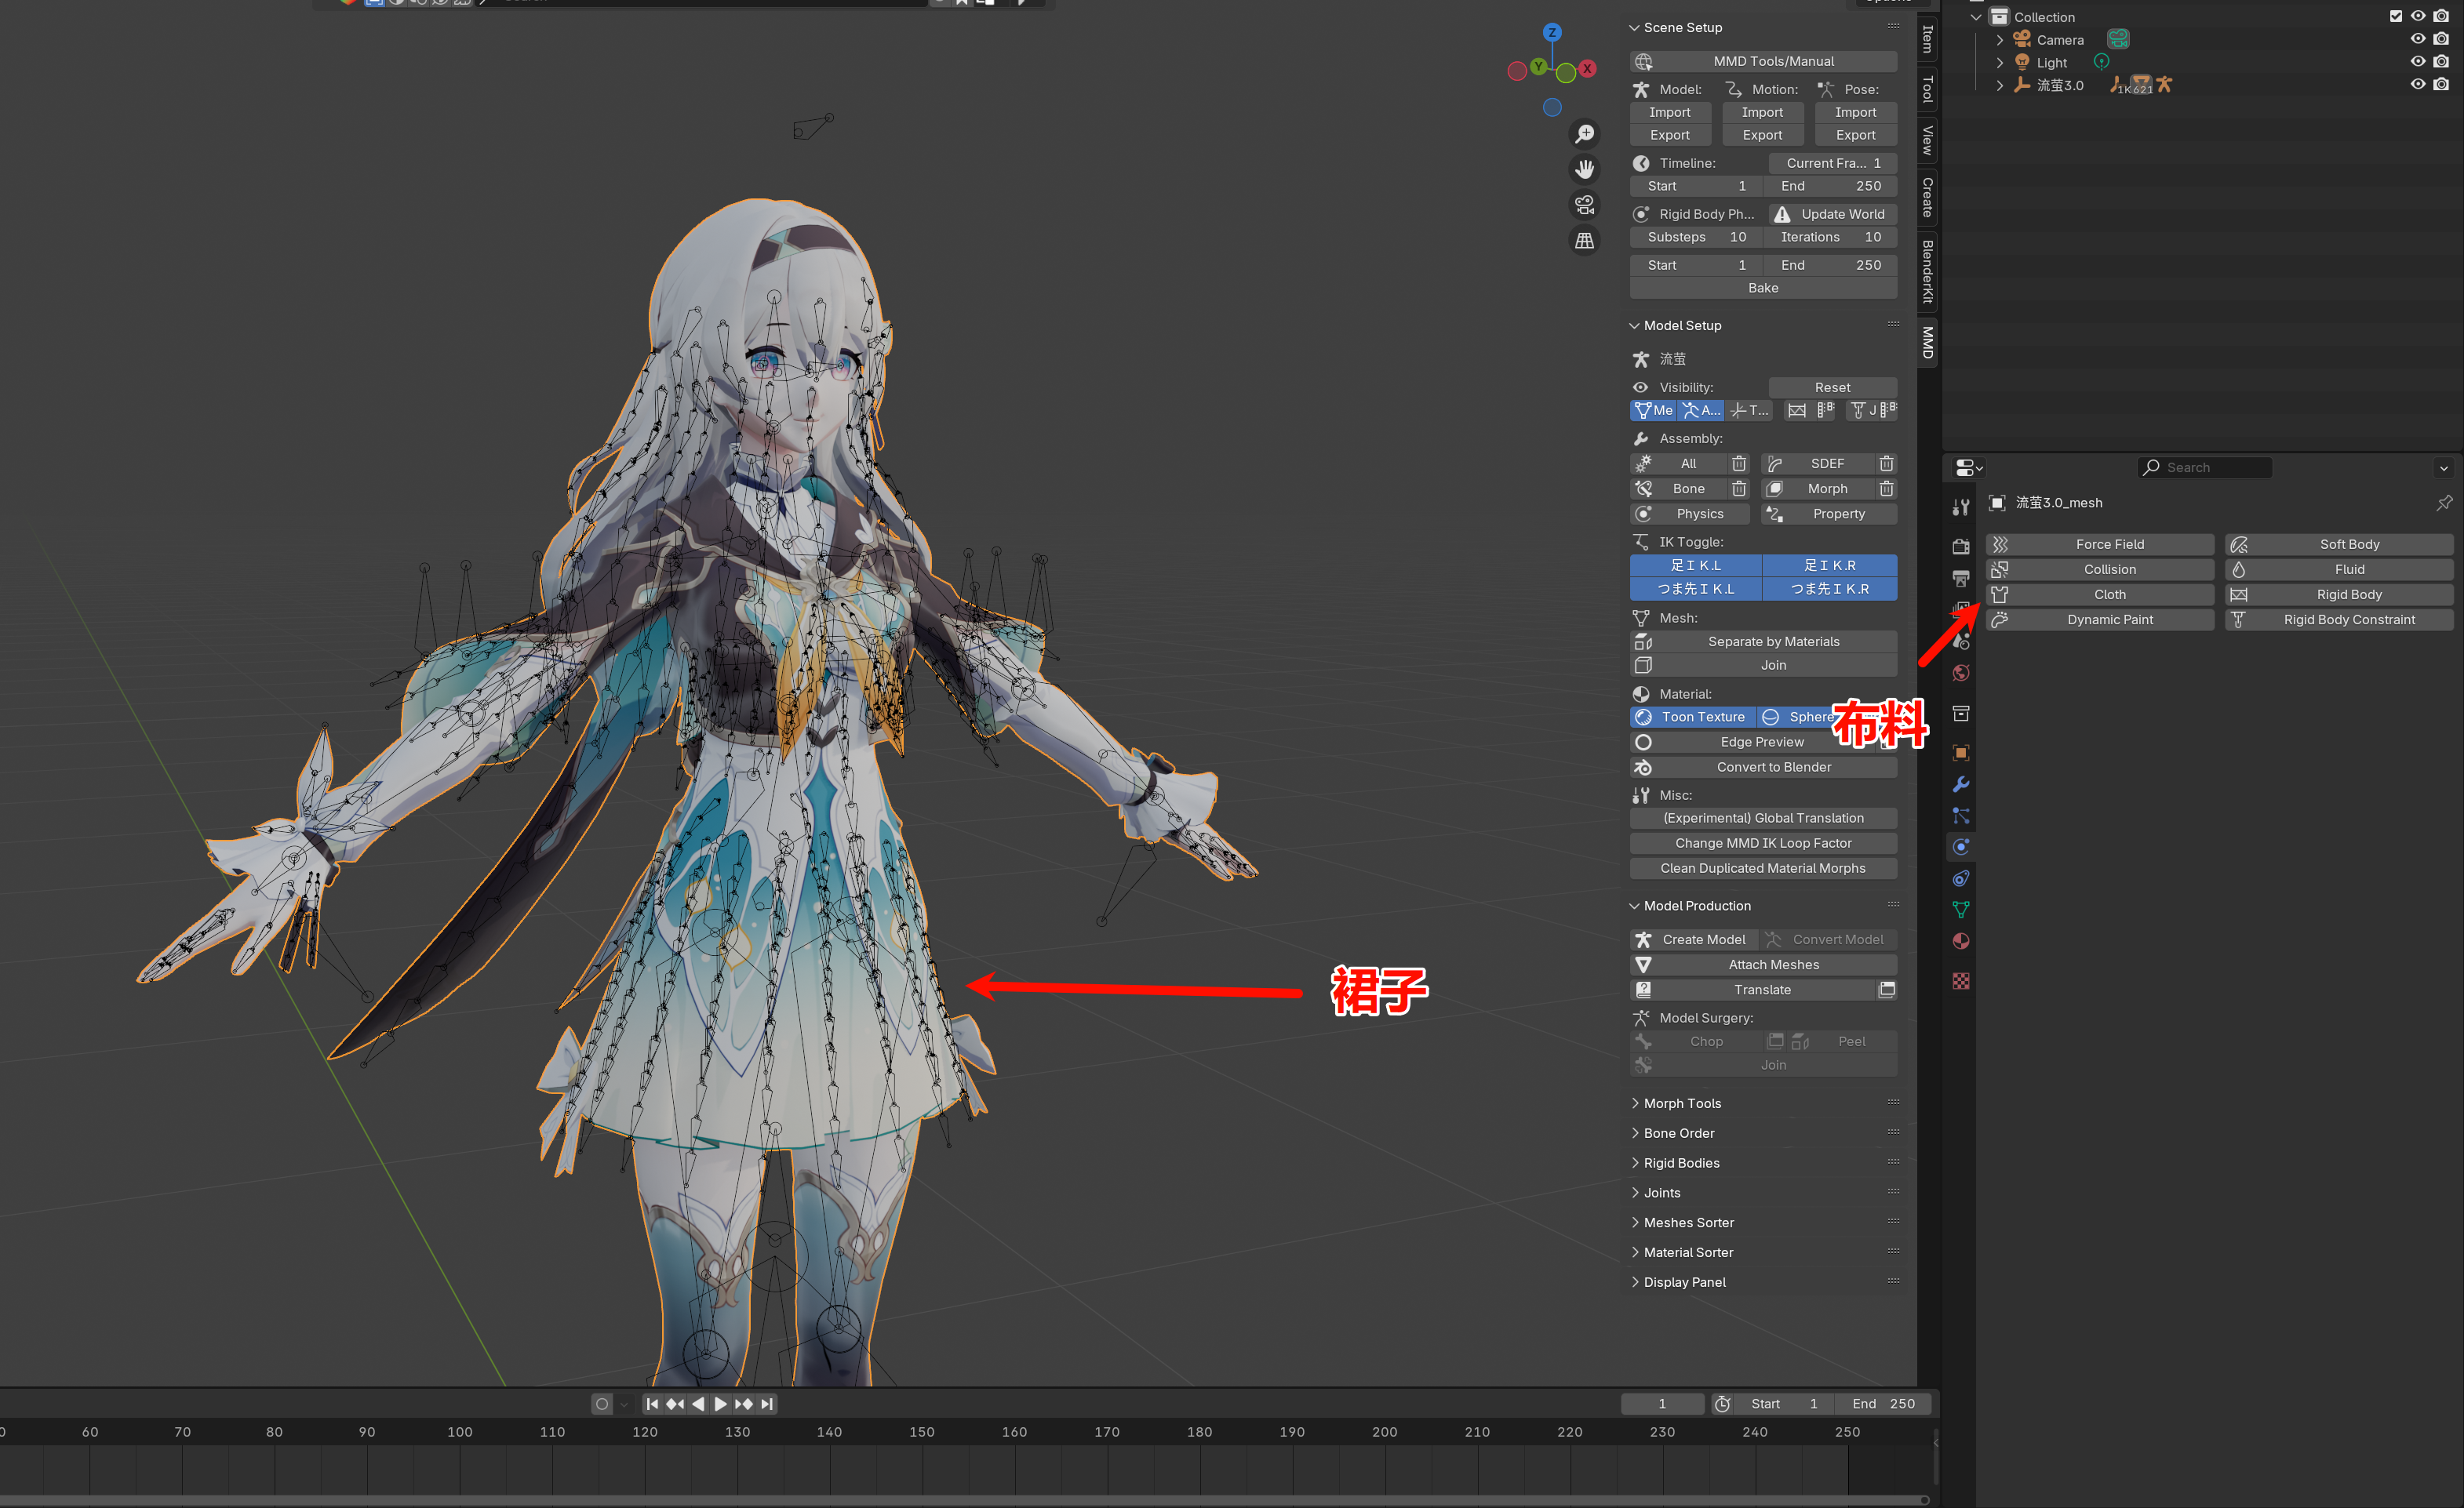Screen dimensions: 2464x1508
Task: Click the viewport zoom magnifier icon
Action: pos(1584,134)
